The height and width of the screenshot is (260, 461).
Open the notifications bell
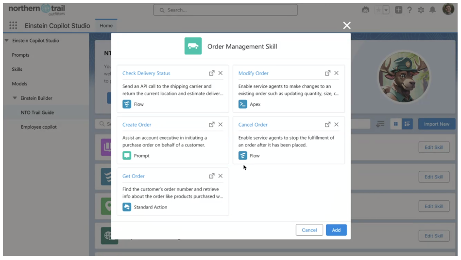[x=432, y=10]
